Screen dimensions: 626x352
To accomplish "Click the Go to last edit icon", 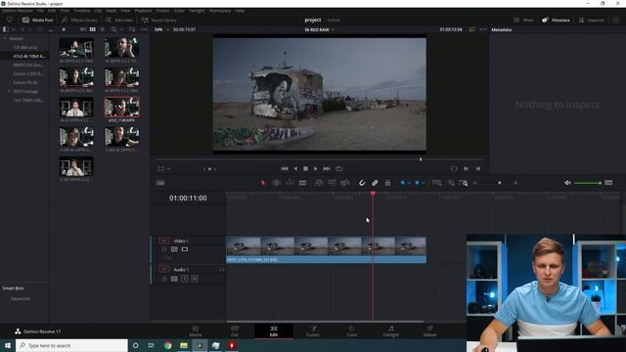I will click(478, 169).
